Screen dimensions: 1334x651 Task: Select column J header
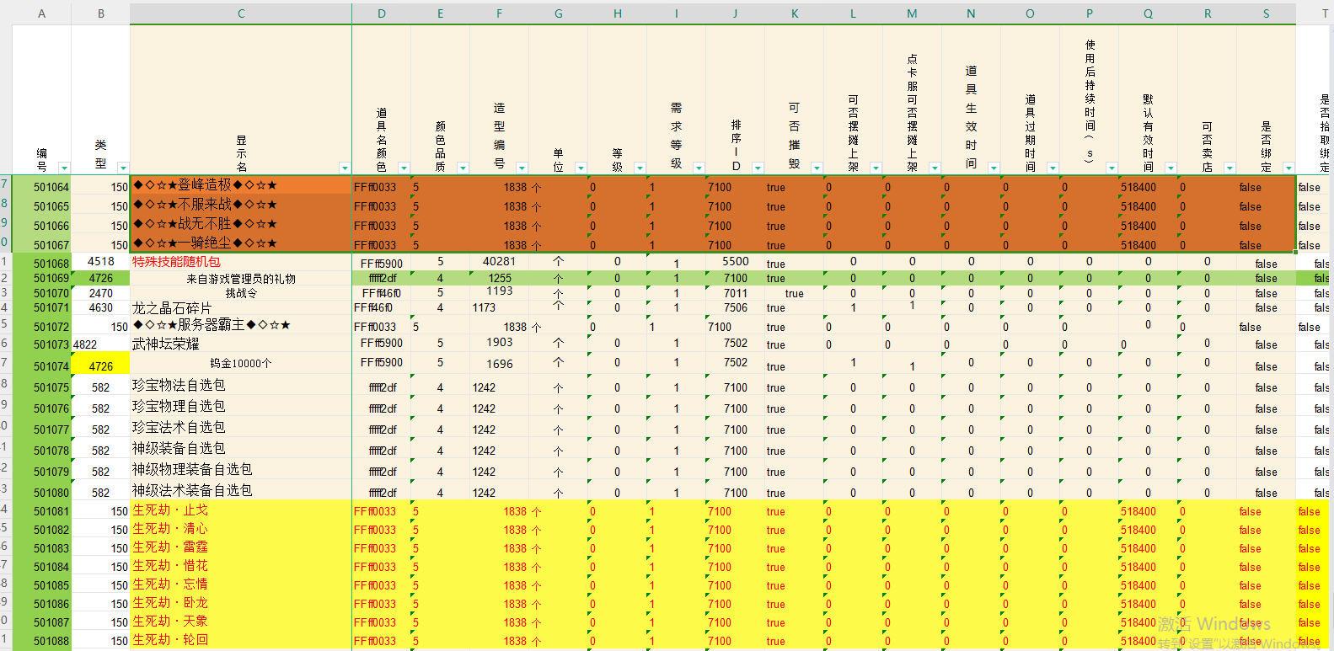point(735,13)
